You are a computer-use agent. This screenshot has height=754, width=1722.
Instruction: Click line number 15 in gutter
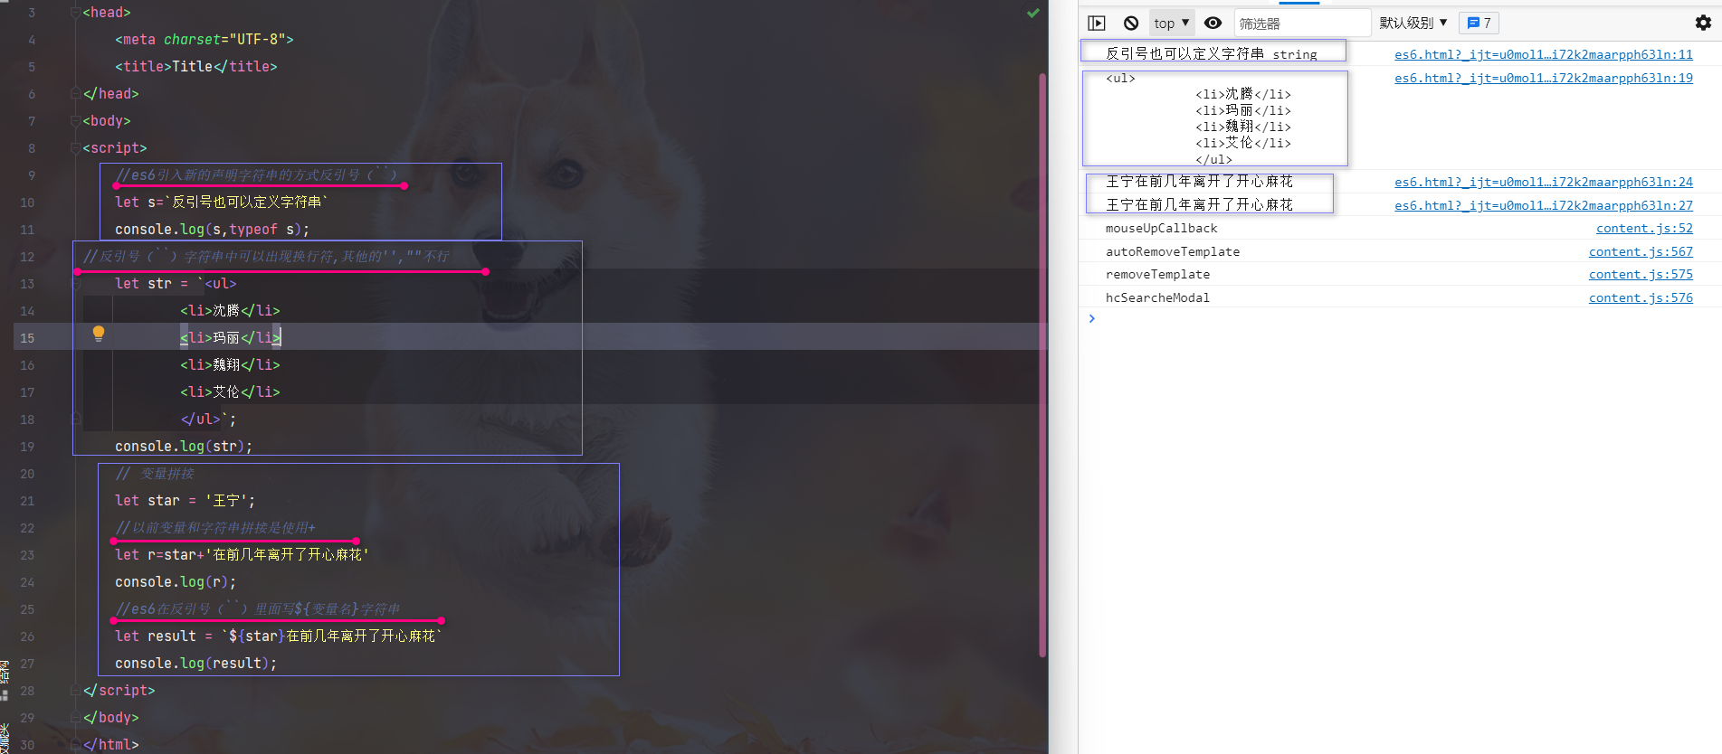[x=27, y=338]
